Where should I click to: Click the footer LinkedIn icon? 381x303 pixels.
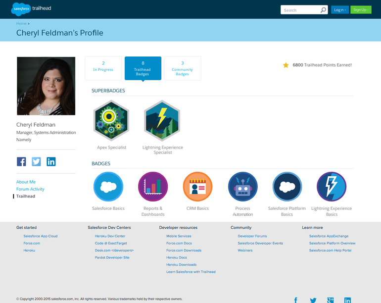pos(347,300)
